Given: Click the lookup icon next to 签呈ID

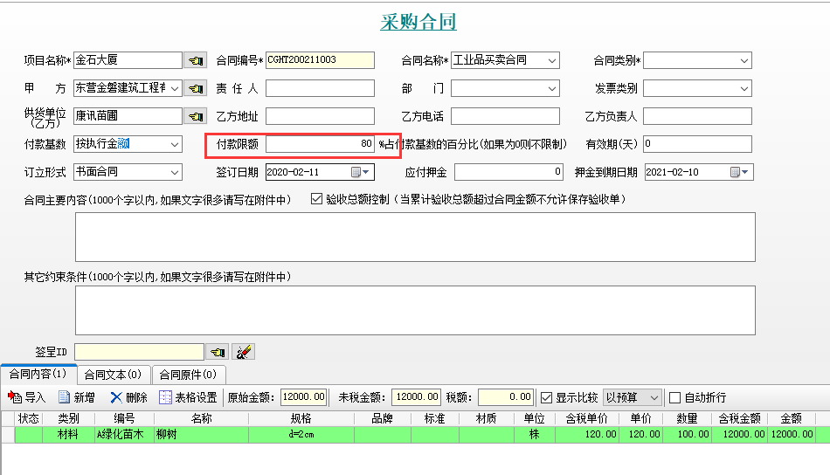Looking at the screenshot, I should pos(218,351).
